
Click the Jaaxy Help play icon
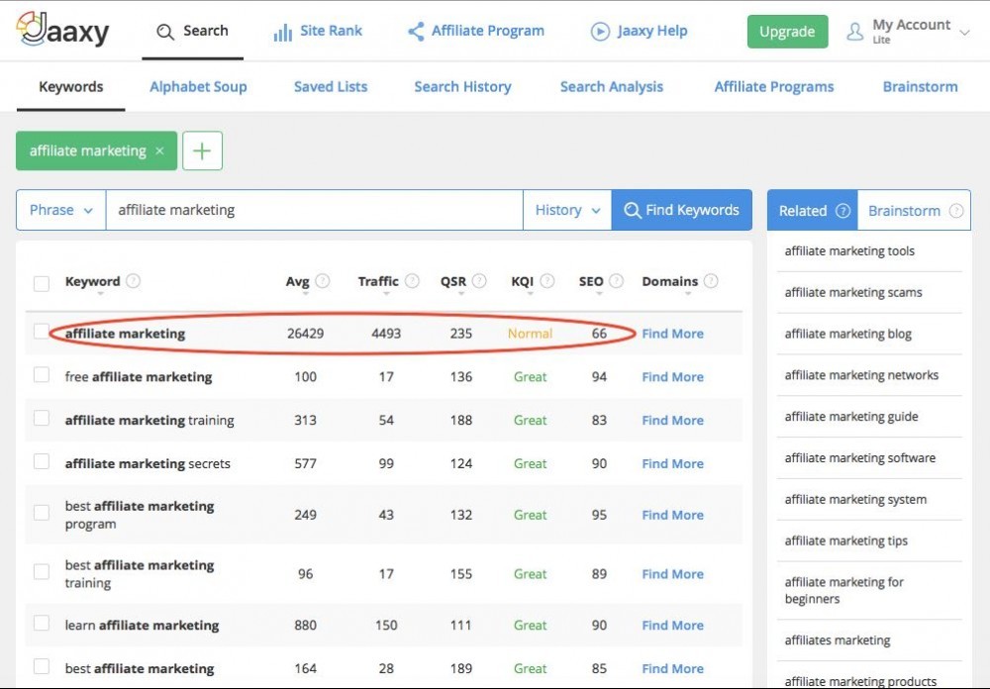coord(600,31)
